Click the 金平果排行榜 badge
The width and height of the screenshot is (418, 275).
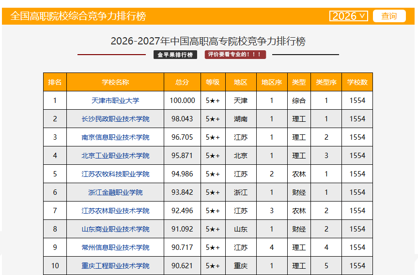point(175,55)
